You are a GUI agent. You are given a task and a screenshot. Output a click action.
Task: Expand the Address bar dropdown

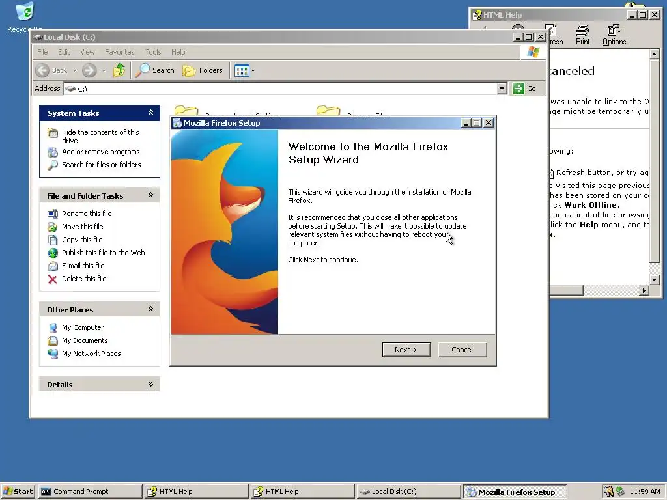(502, 89)
